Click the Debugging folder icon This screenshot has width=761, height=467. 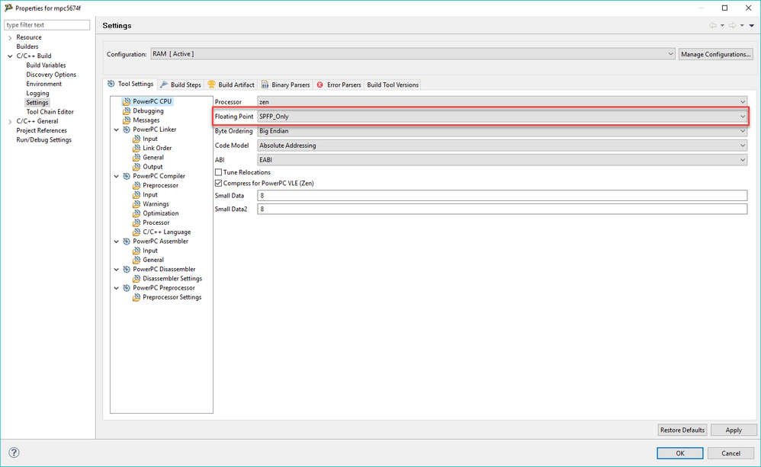(x=127, y=111)
